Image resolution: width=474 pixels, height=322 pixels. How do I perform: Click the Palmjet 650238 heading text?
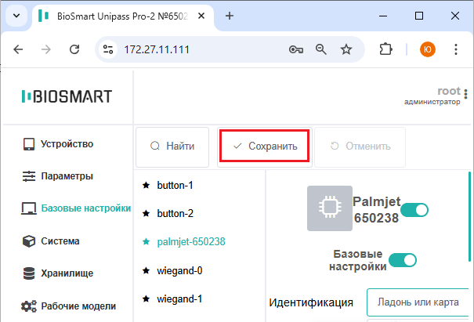pos(376,209)
